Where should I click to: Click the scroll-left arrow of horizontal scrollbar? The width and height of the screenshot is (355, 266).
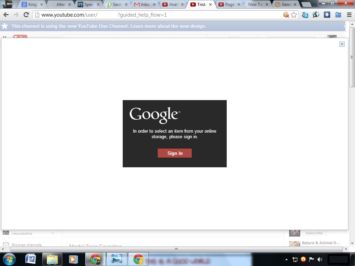tap(2, 249)
